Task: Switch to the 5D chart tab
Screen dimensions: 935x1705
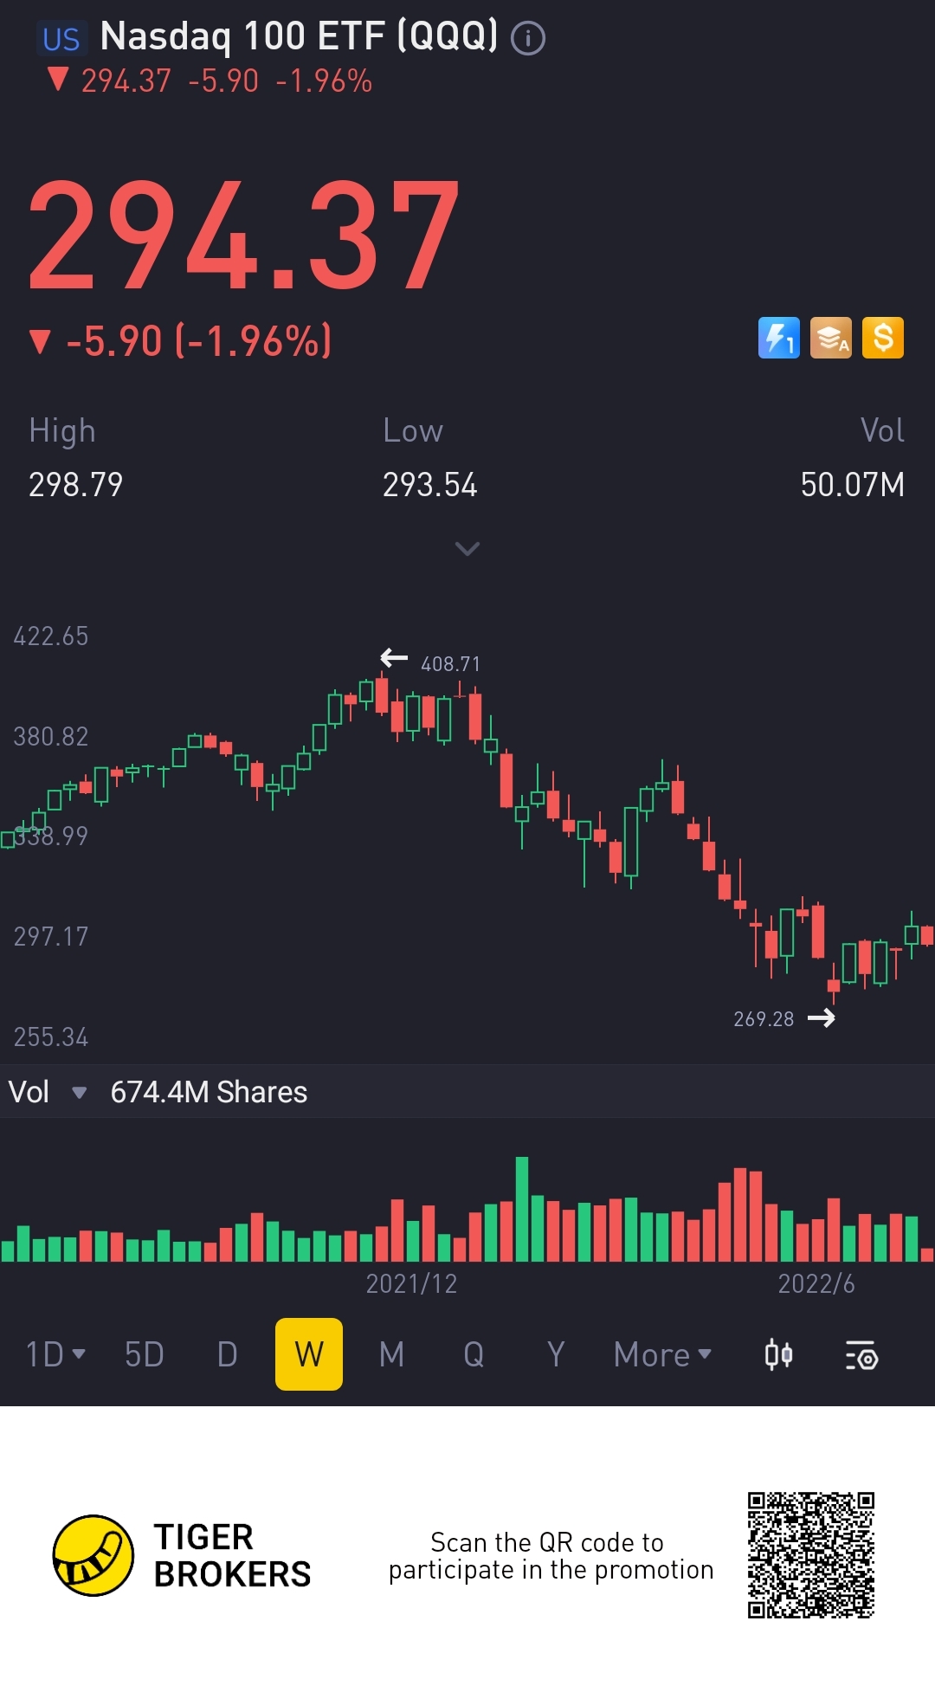Action: 145,1354
